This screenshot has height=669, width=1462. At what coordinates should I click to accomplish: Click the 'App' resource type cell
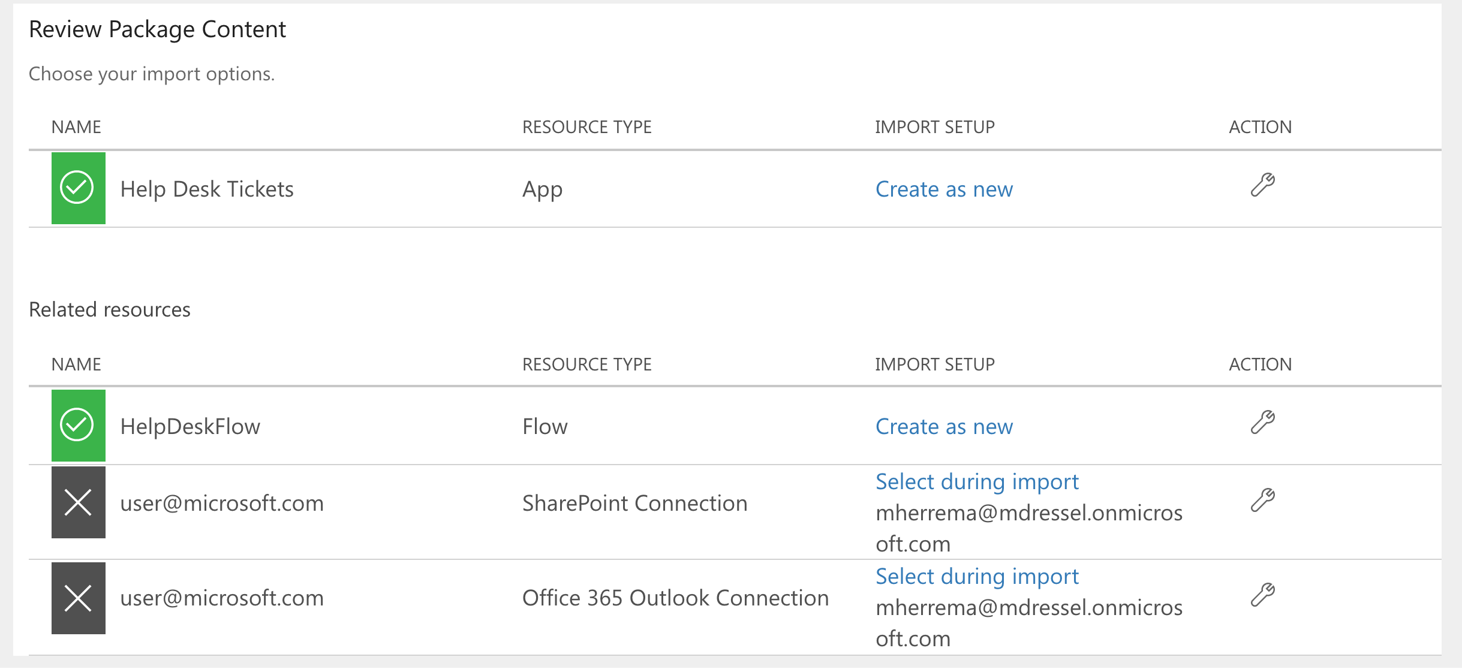click(x=542, y=191)
